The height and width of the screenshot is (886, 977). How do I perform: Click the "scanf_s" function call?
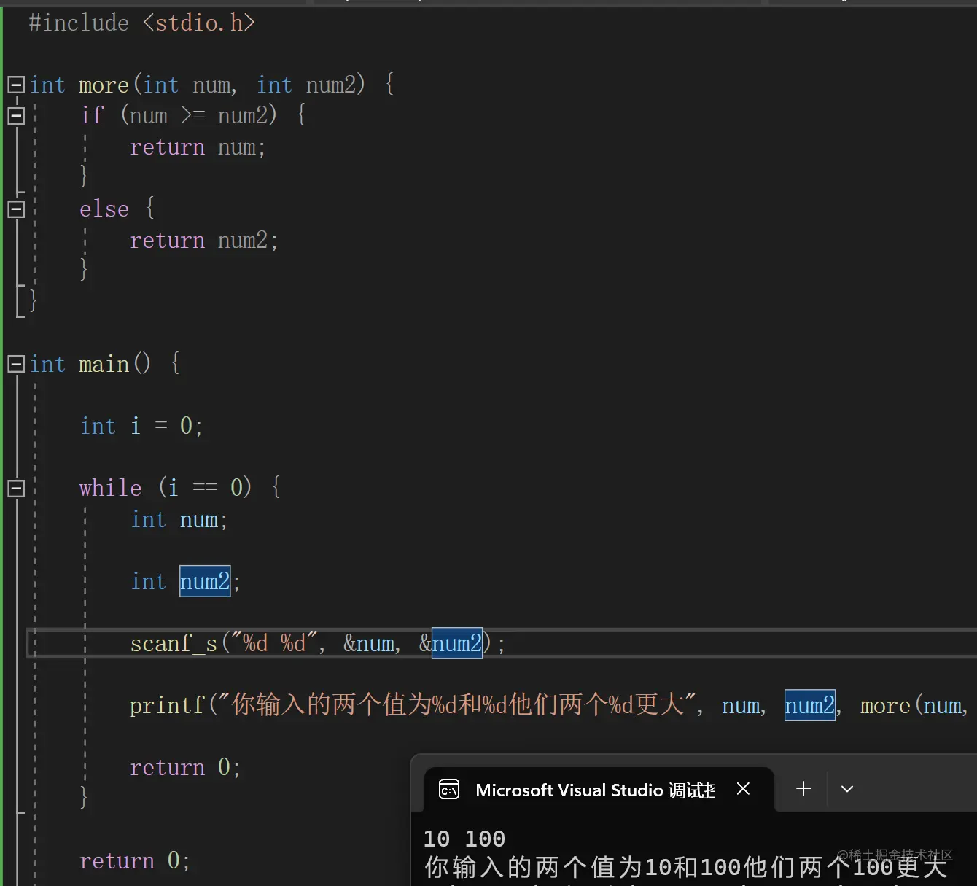tap(174, 644)
